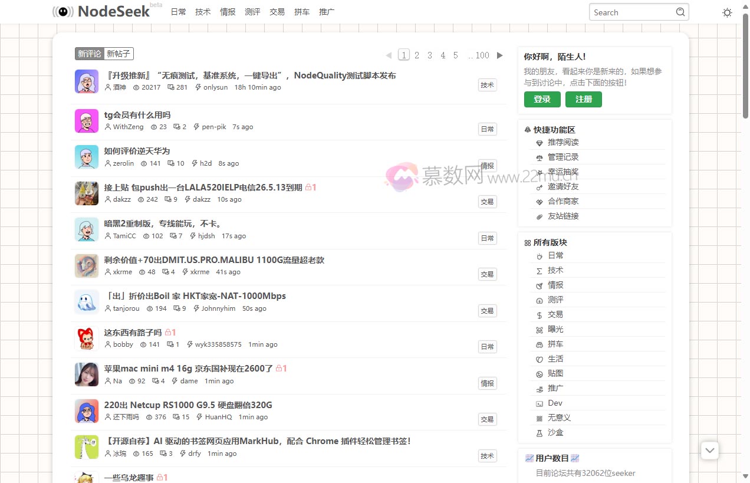Open page 3 of the post list
Screen dimensions: 750x483
[x=430, y=55]
